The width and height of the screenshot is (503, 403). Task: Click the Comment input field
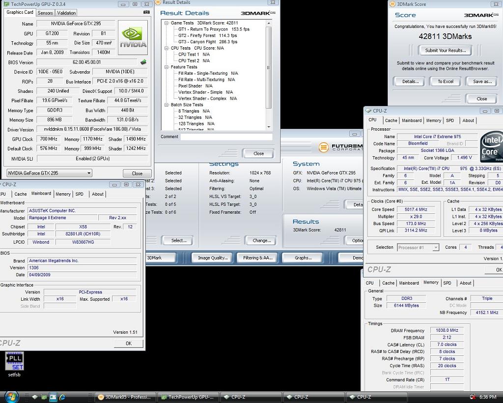226,137
